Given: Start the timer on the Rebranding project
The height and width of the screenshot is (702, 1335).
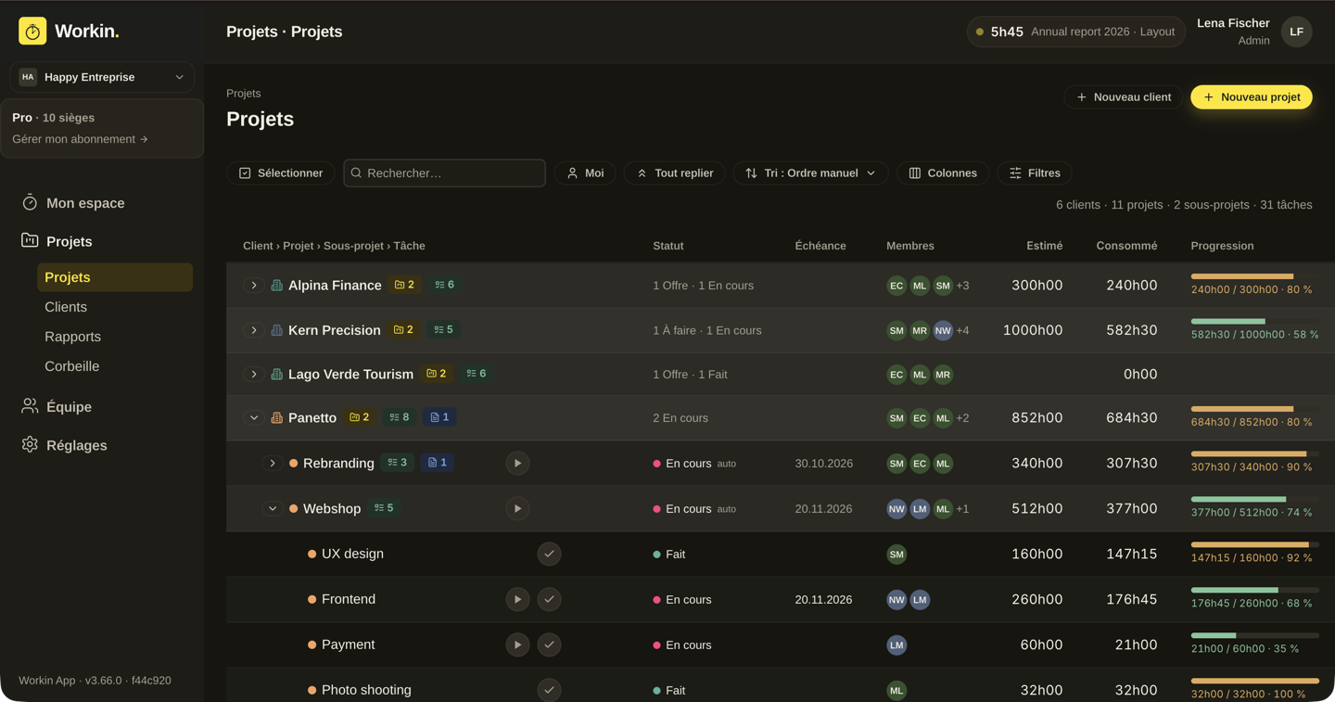Looking at the screenshot, I should 517,463.
